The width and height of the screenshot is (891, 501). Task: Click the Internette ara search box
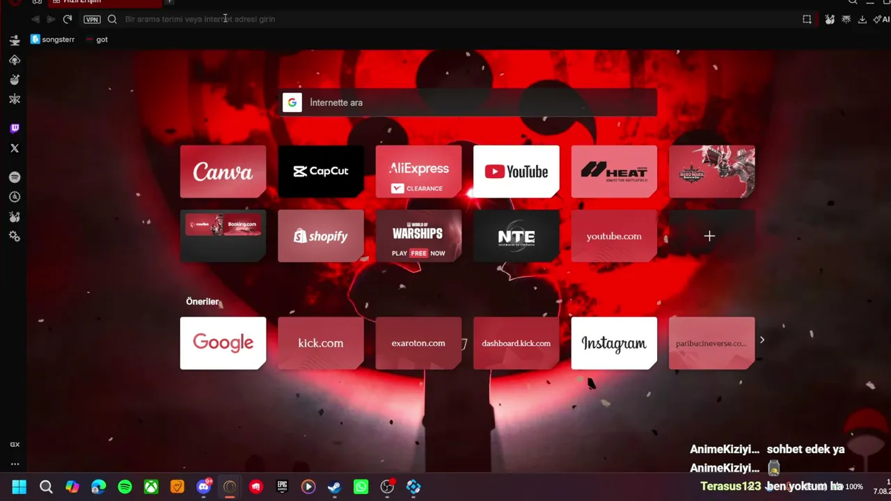468,103
